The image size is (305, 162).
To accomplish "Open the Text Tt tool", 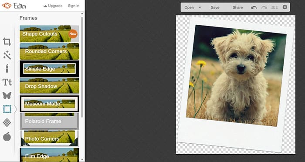I will 7,82.
